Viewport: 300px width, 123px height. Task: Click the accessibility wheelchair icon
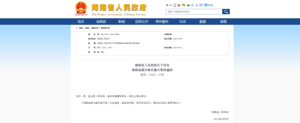pyautogui.click(x=192, y=5)
